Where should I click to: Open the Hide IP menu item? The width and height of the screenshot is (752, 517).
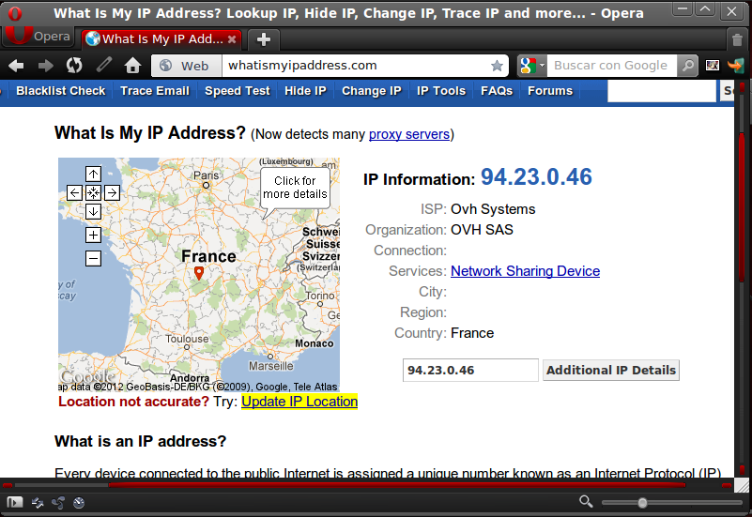click(x=305, y=91)
